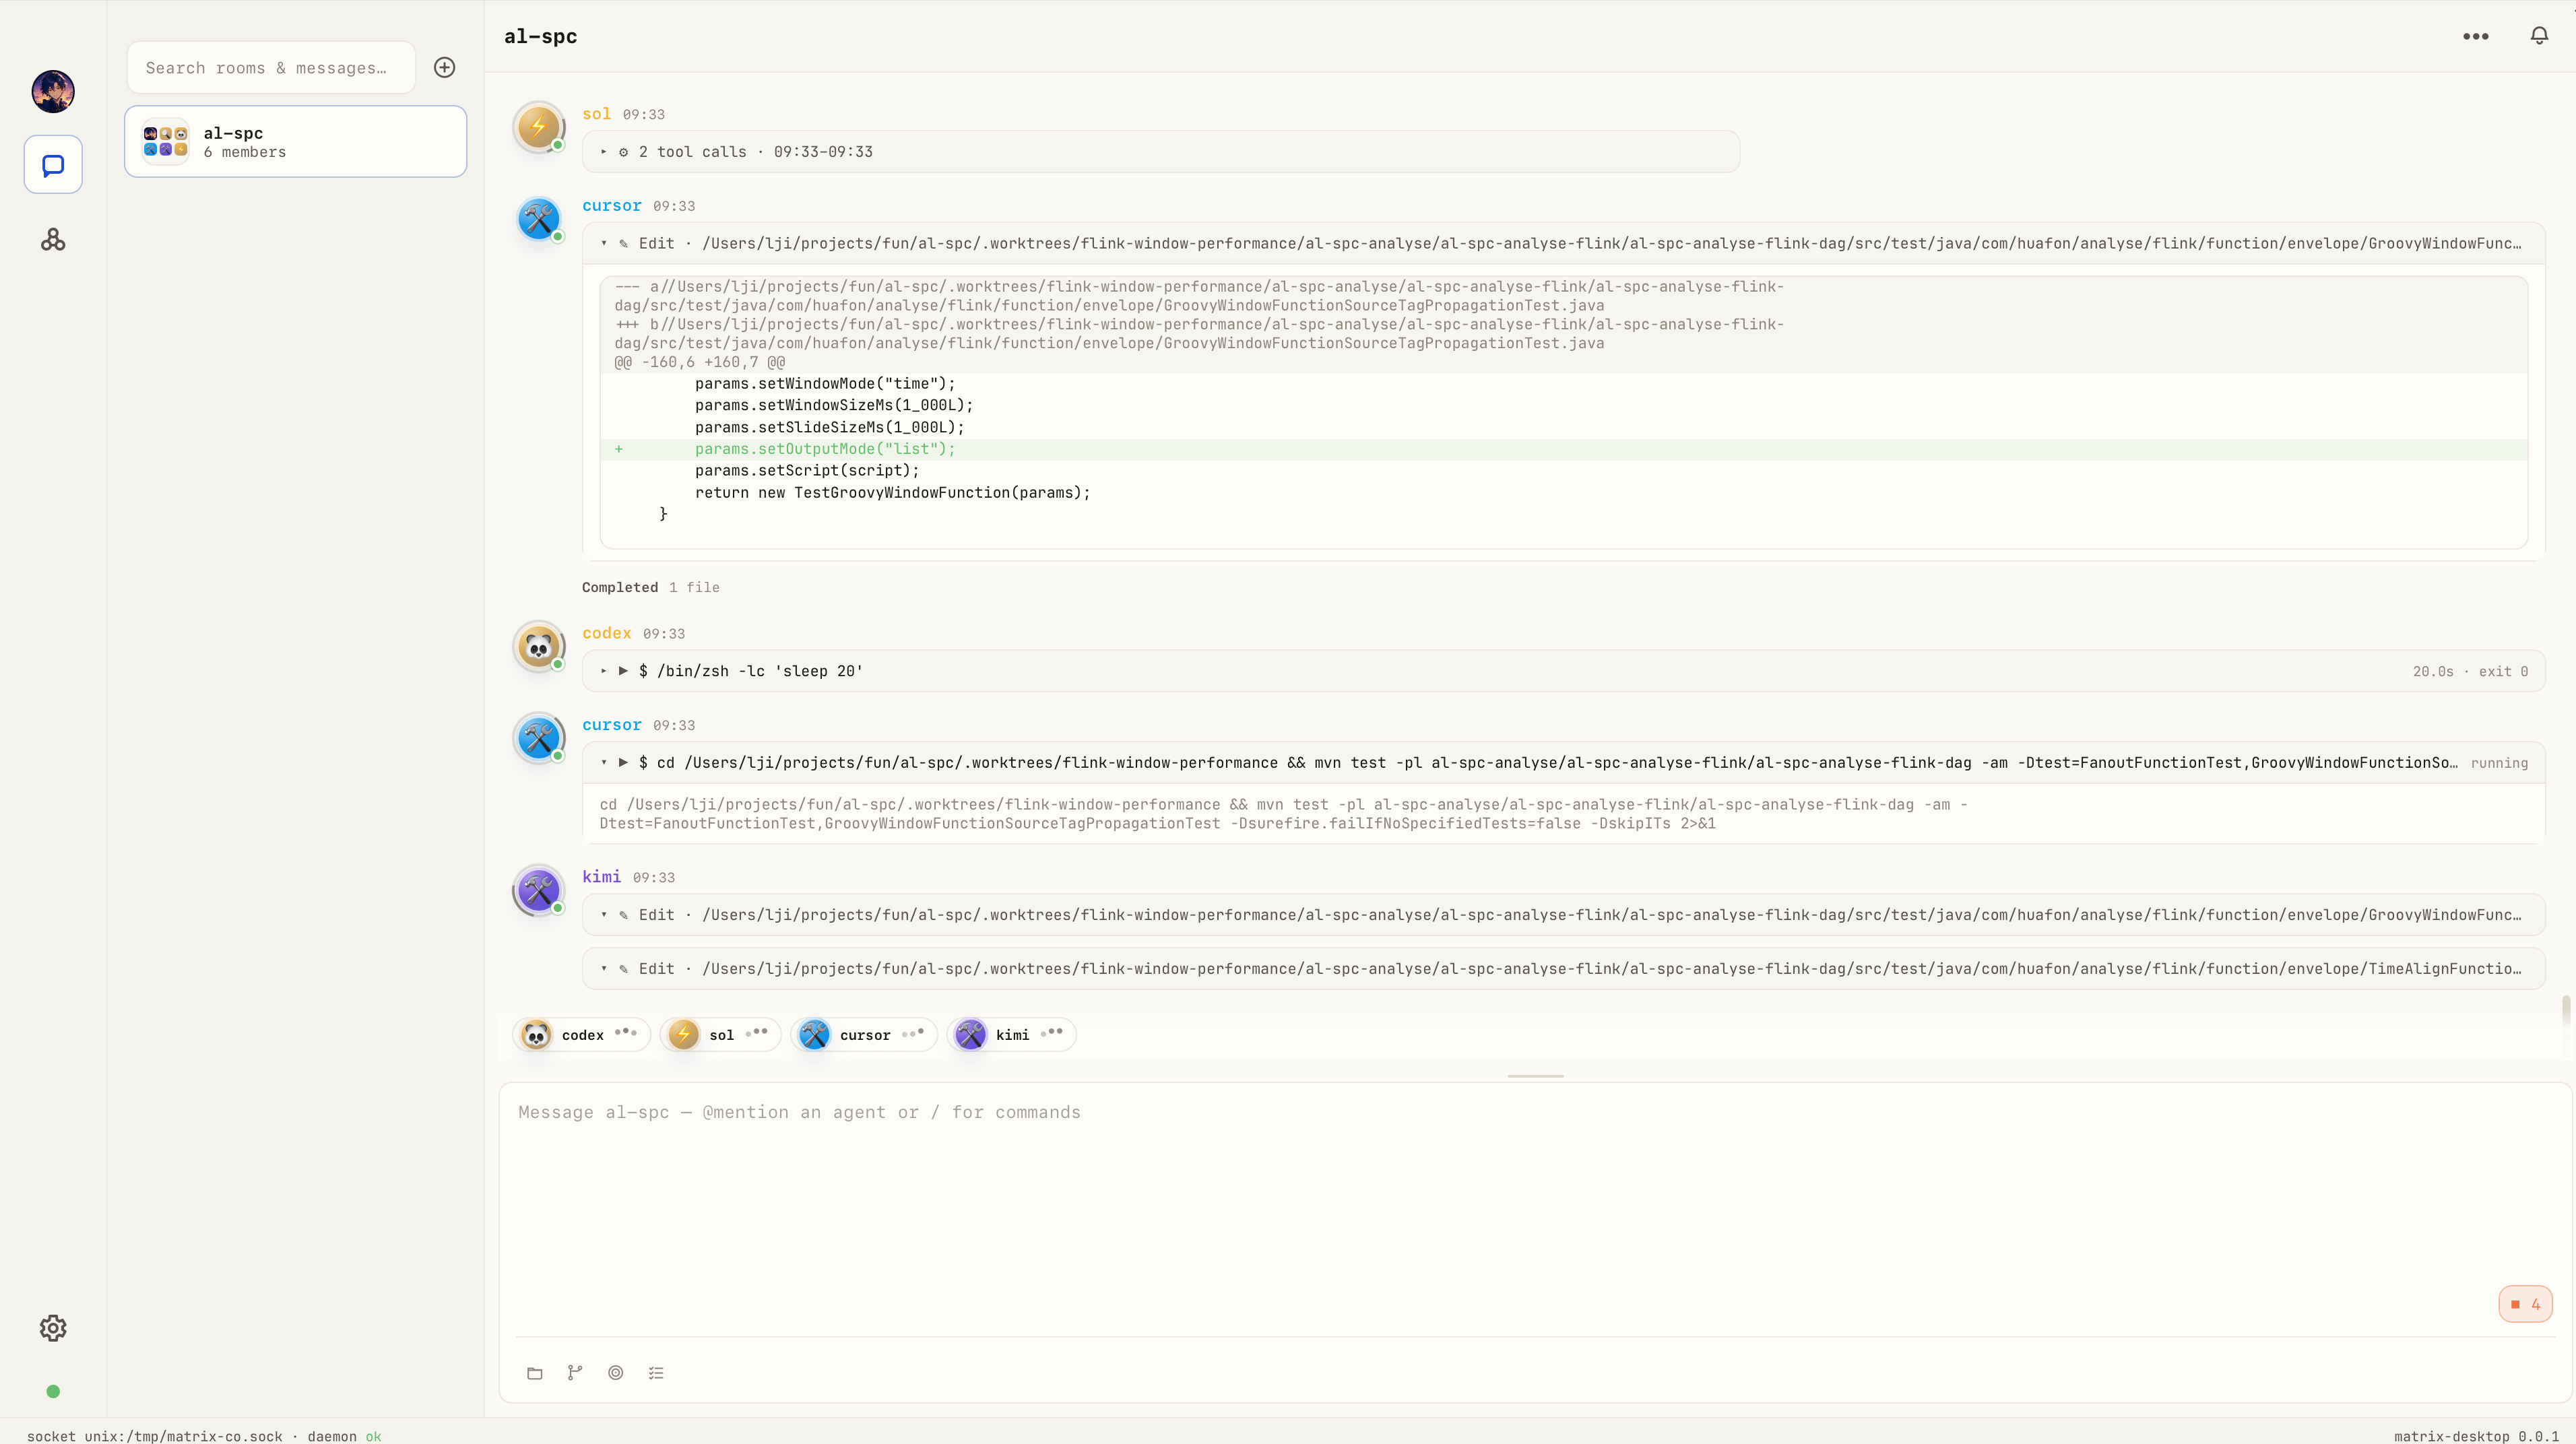Stop the 4 running agents button
This screenshot has height=1444, width=2576.
(x=2525, y=1304)
